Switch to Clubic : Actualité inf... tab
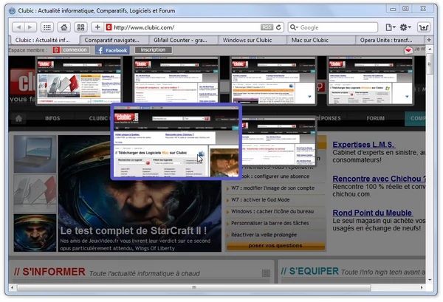Image resolution: width=443 pixels, height=302 pixels. tap(43, 40)
